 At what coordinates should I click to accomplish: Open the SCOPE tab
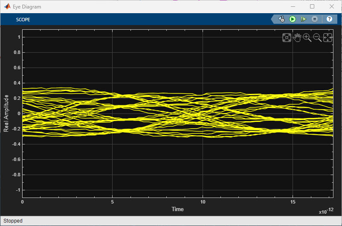pos(23,20)
